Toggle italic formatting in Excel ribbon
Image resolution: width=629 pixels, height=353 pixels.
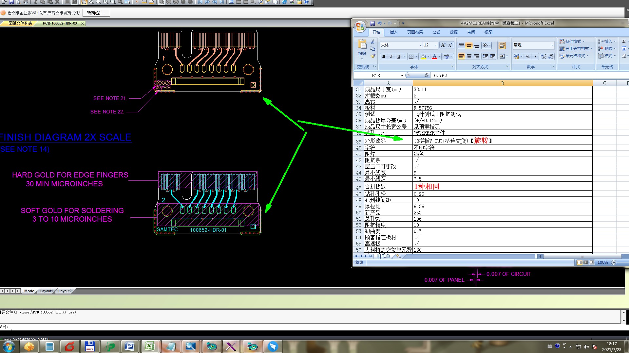point(391,57)
